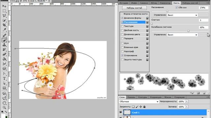Lock image pixels with brush icon
This screenshot has height=118, width=211.
(137, 107)
